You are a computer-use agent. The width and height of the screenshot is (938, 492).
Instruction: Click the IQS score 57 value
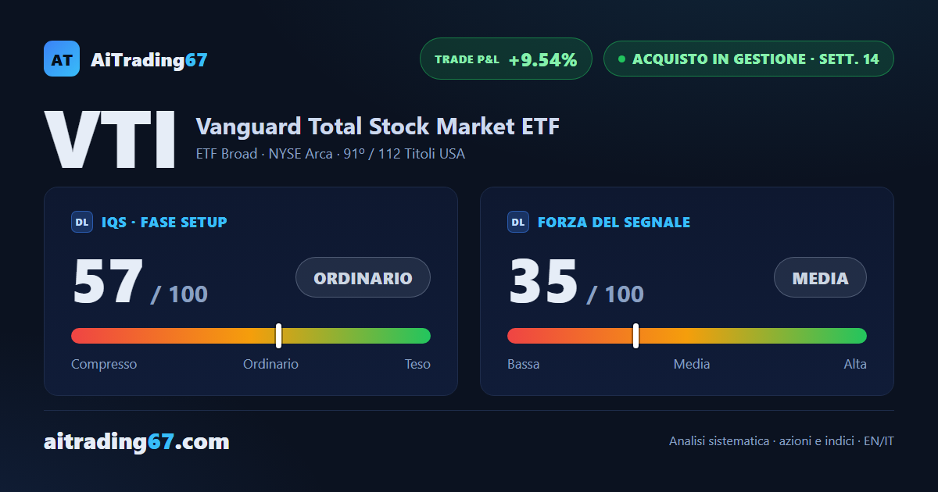(108, 282)
